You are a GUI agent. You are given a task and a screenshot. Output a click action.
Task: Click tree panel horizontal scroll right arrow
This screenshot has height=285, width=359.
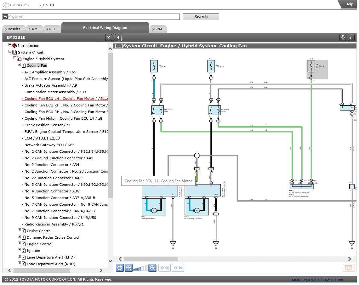101,270
